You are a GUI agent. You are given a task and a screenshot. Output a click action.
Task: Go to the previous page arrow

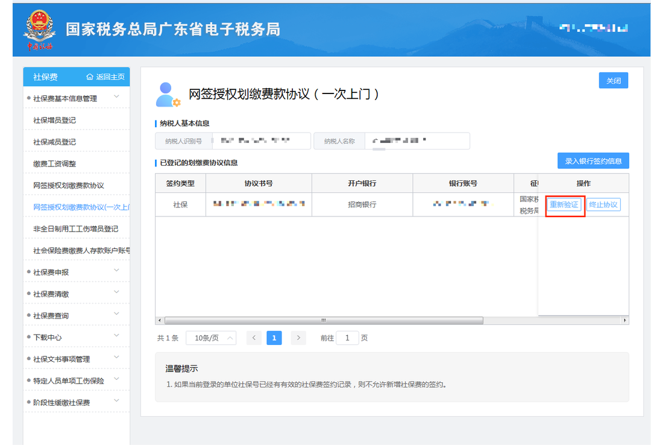coord(254,338)
